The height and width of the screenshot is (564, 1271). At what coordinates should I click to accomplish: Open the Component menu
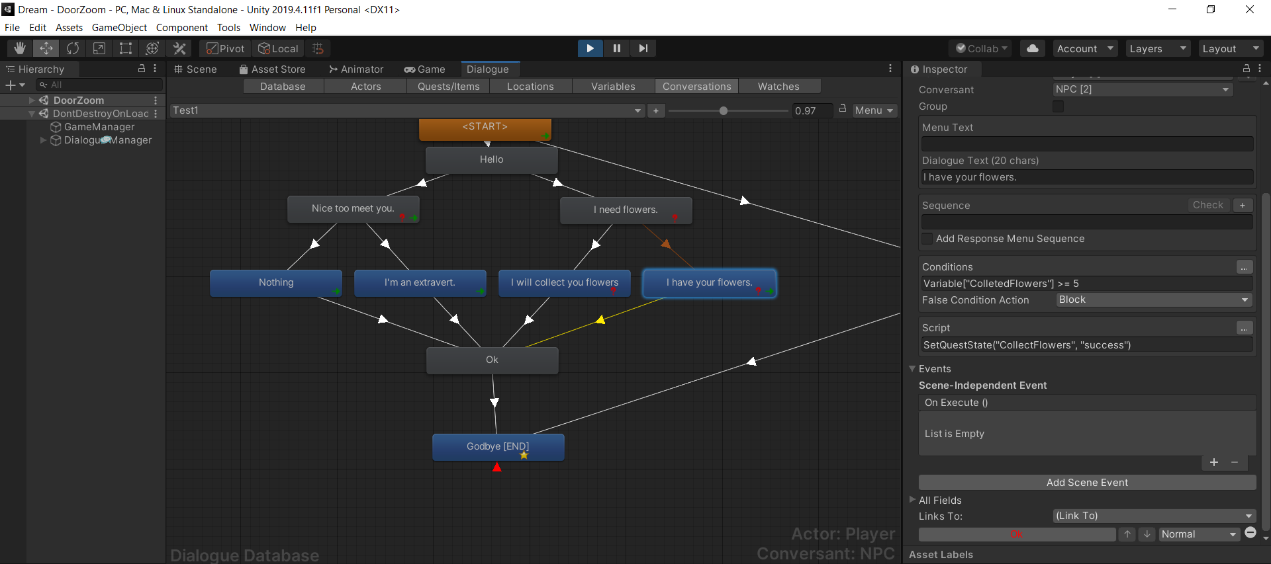(x=181, y=27)
